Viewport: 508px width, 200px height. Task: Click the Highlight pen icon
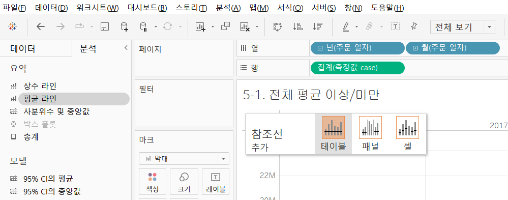click(x=346, y=26)
